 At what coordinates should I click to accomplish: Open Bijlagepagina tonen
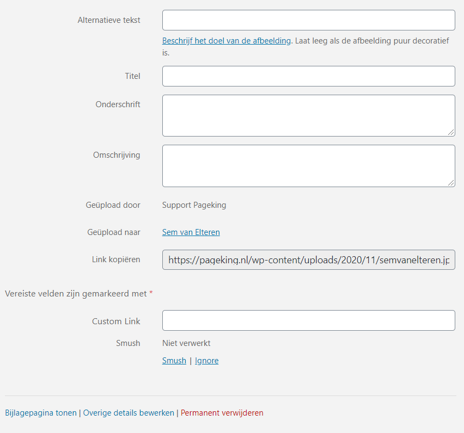[41, 413]
